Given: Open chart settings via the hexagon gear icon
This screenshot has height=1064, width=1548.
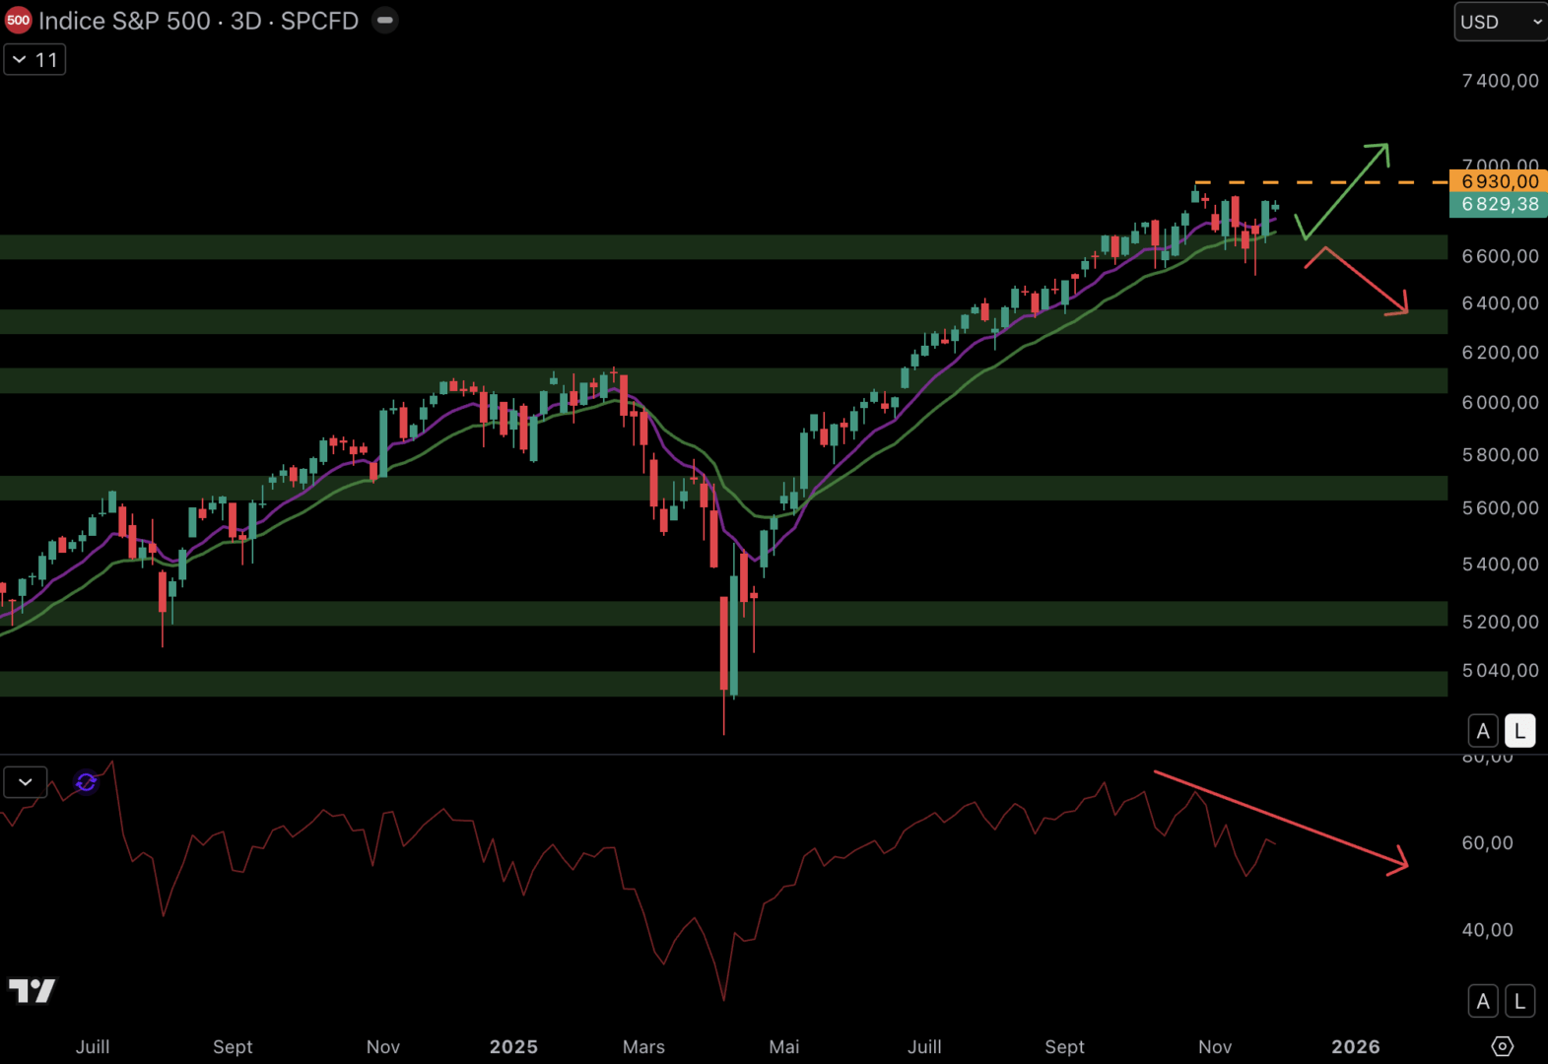Looking at the screenshot, I should coord(1502,1046).
